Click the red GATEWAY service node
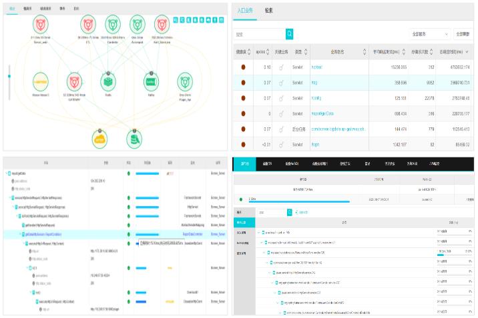Viewport: 478px width, 318px height. (x=73, y=82)
